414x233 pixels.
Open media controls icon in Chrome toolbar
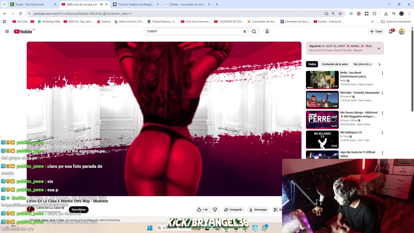(x=394, y=14)
